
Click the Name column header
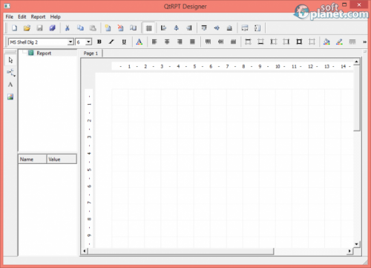[33, 159]
